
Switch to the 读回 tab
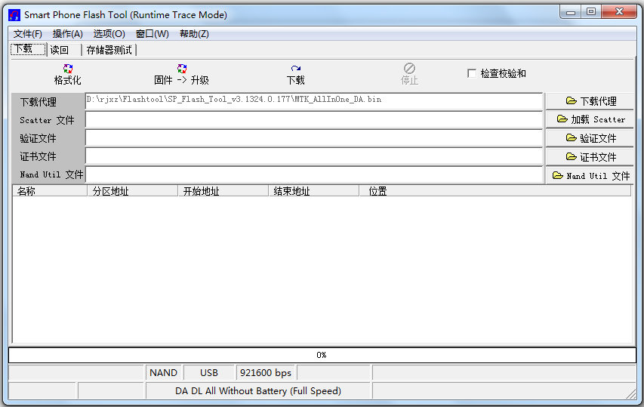pos(60,50)
